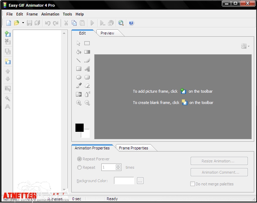Screen dimensions: 257x203
Task: Select the ellipse shape tool
Action: pyautogui.click(x=79, y=77)
